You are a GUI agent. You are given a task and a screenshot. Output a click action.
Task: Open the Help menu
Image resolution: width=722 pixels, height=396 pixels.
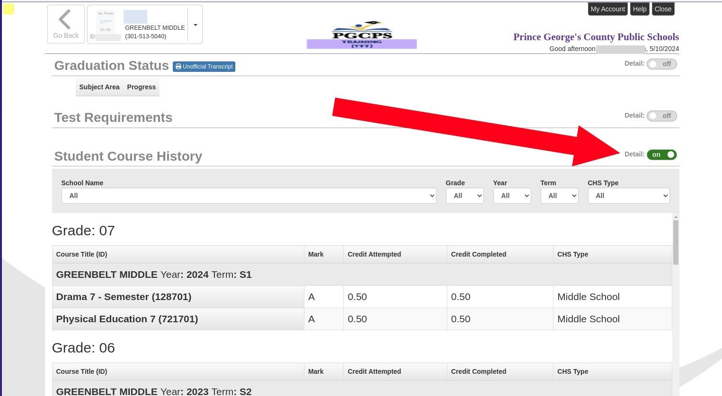(x=639, y=9)
